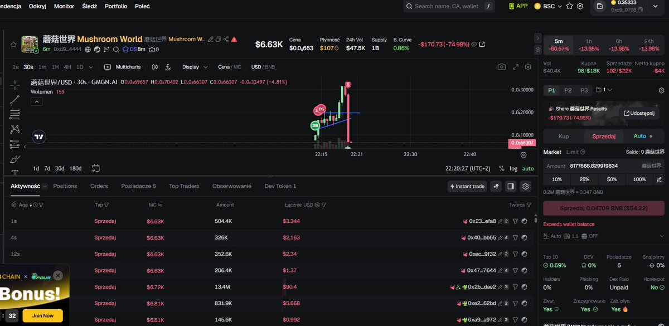
Task: Toggle auto scale on chart
Action: pos(527,168)
